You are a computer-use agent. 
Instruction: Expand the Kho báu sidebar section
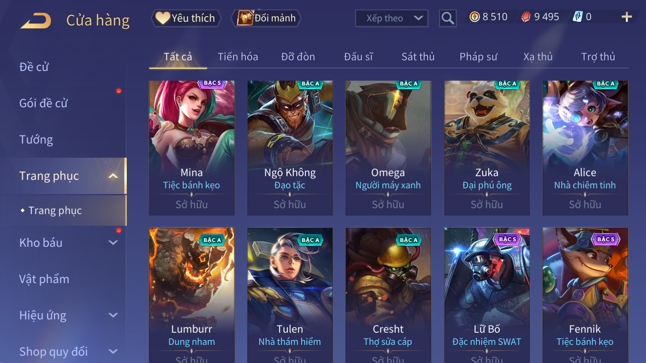[x=113, y=242]
